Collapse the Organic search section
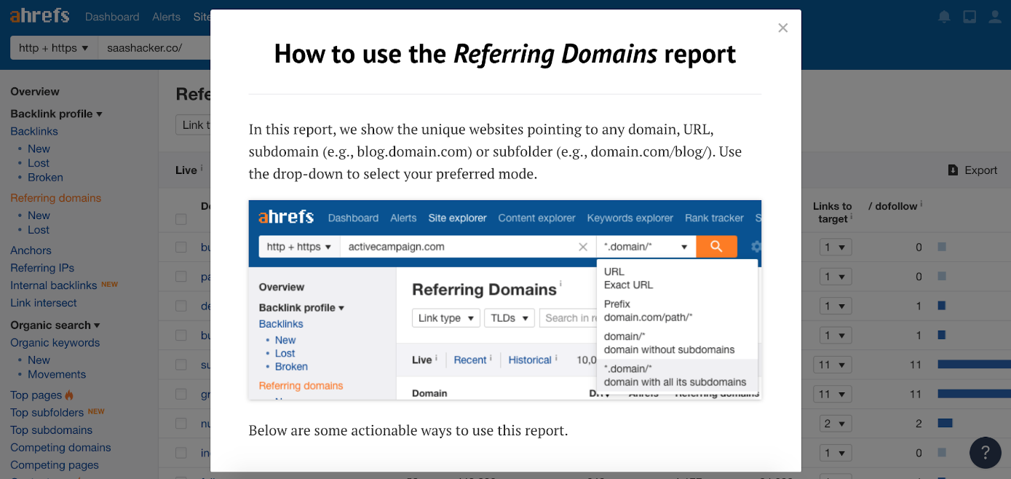This screenshot has height=479, width=1011. coord(55,325)
